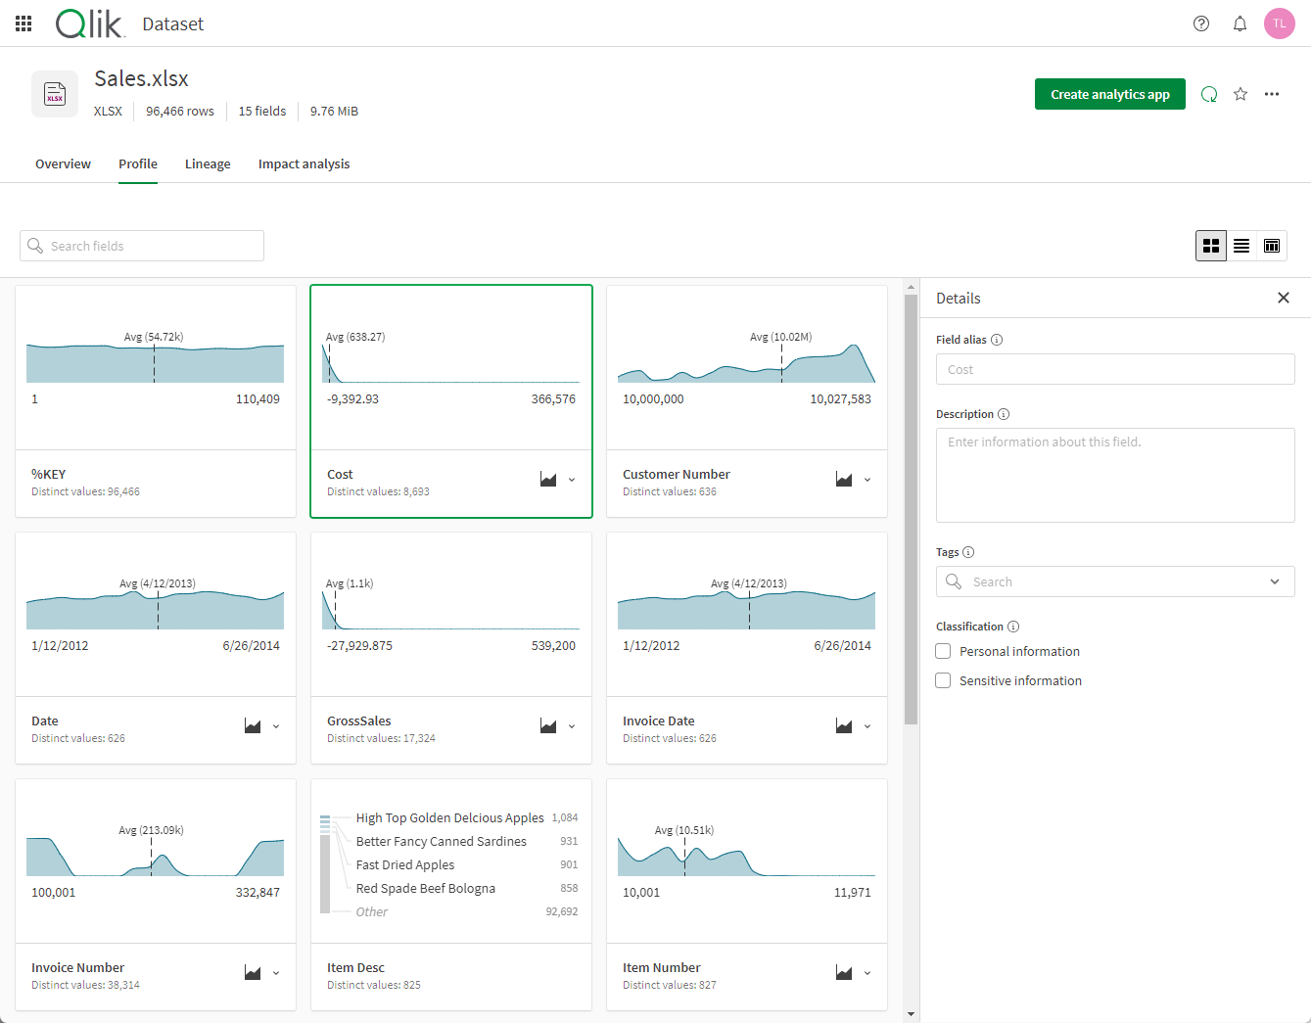This screenshot has height=1023, width=1311.
Task: Star the Sales.xlsx dataset as favorite
Action: 1241,94
